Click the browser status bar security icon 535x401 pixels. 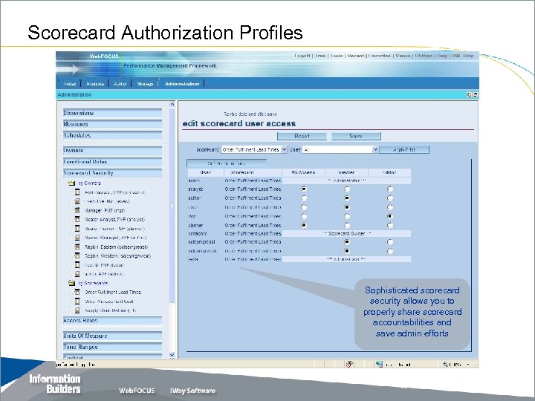click(x=349, y=364)
